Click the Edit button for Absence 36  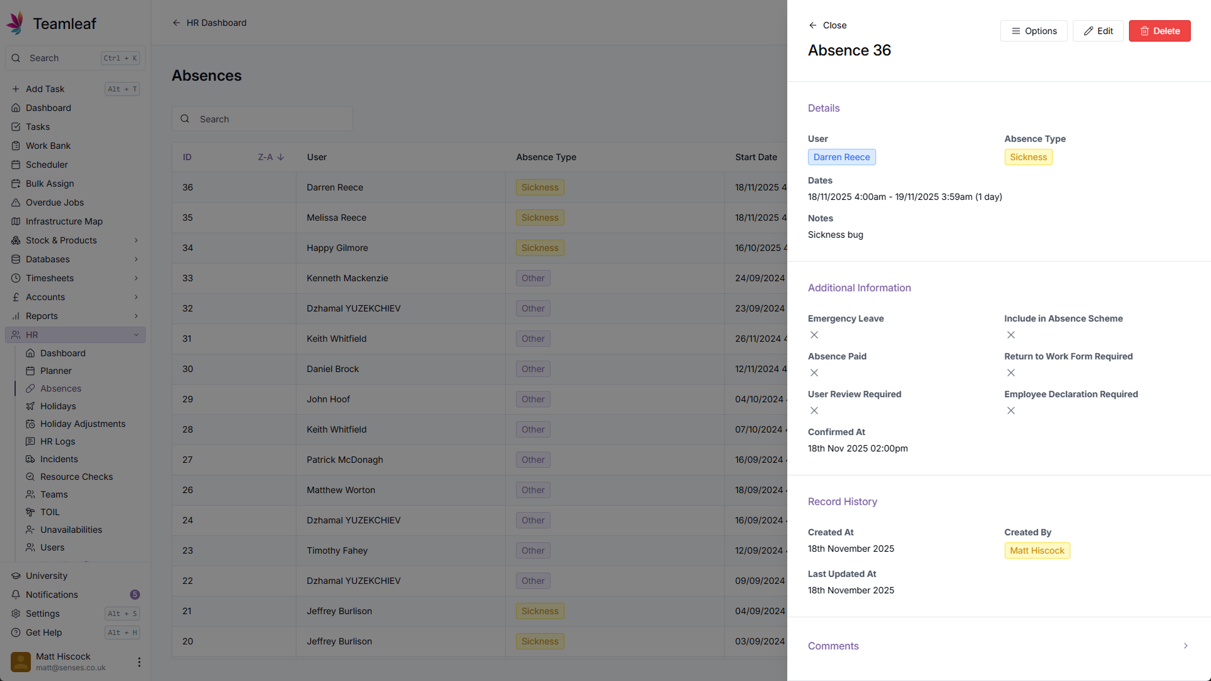[1098, 31]
